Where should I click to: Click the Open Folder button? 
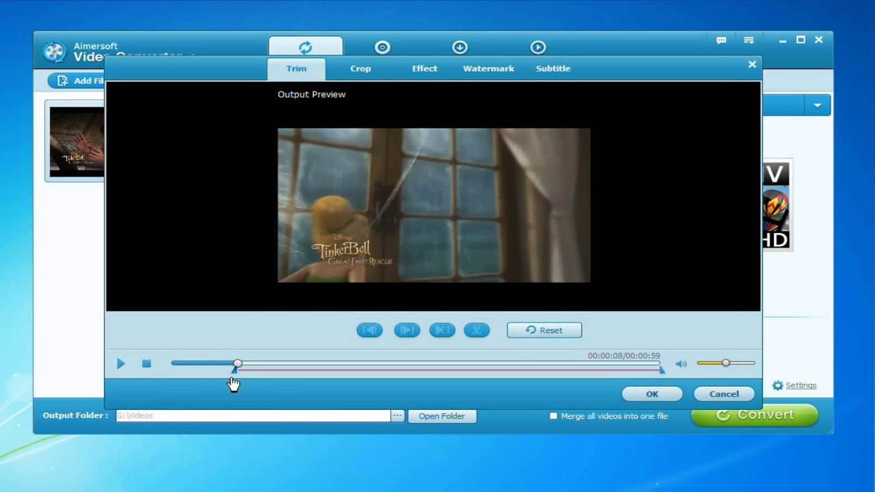(442, 415)
